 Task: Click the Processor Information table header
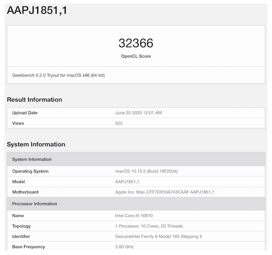pyautogui.click(x=34, y=204)
